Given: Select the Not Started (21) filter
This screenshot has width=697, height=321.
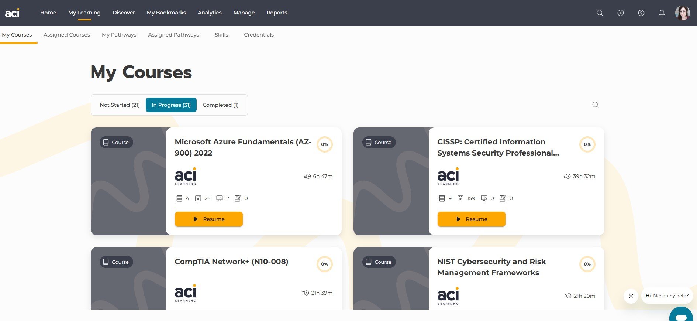Looking at the screenshot, I should pos(120,105).
